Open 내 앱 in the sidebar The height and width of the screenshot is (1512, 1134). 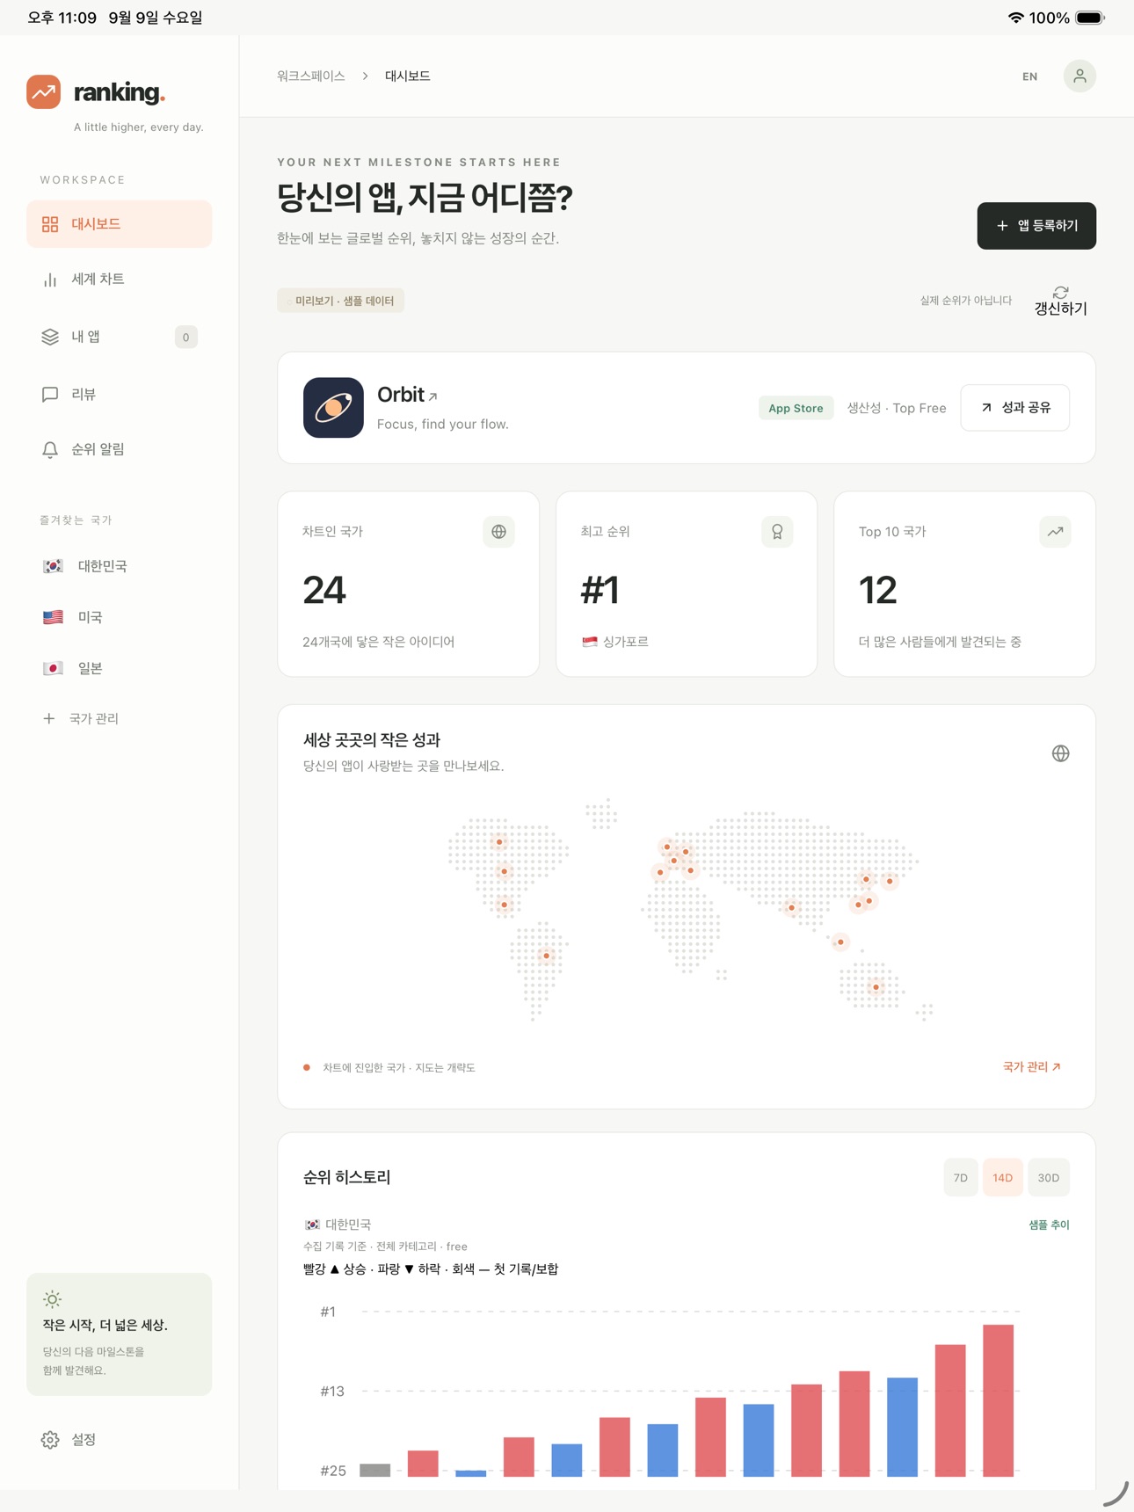120,337
